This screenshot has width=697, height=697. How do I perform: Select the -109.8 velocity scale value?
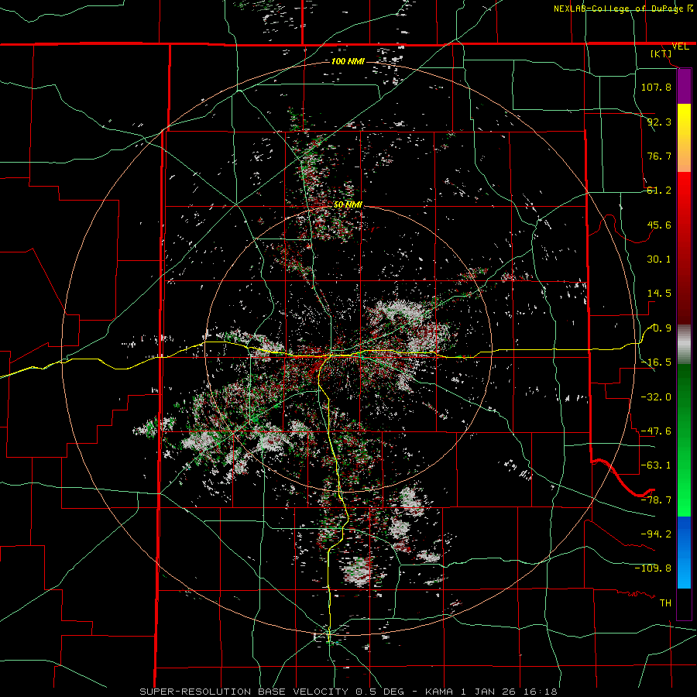(x=654, y=568)
